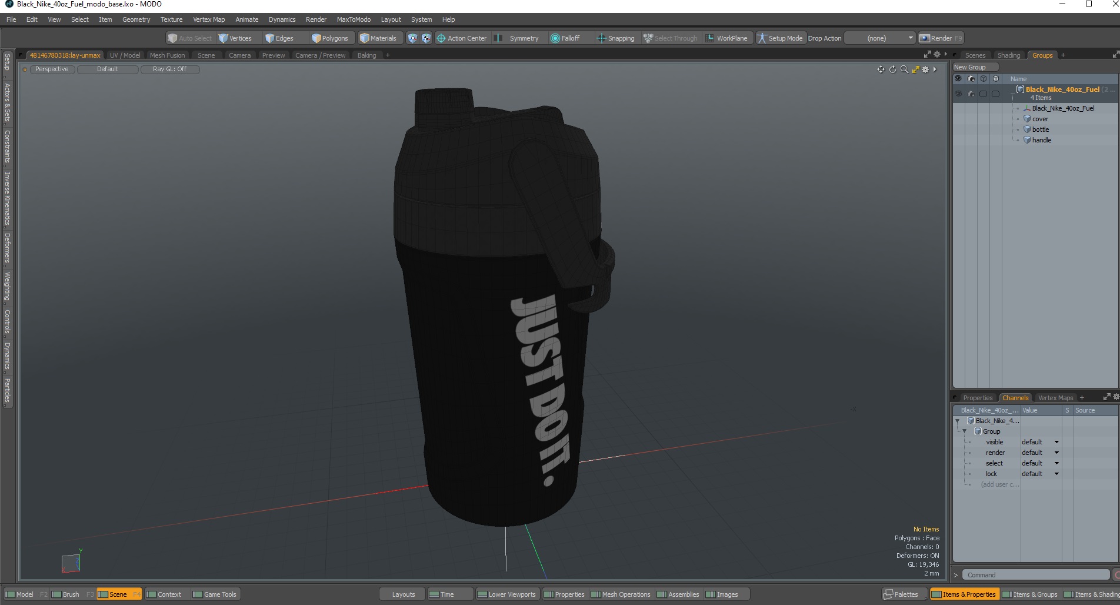Click the Items & Groups layout button
Viewport: 1120px width, 605px height.
click(x=1030, y=594)
